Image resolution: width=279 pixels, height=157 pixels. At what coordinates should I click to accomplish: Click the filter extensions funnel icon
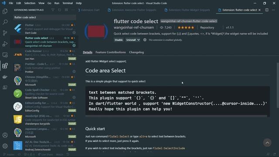[53, 10]
